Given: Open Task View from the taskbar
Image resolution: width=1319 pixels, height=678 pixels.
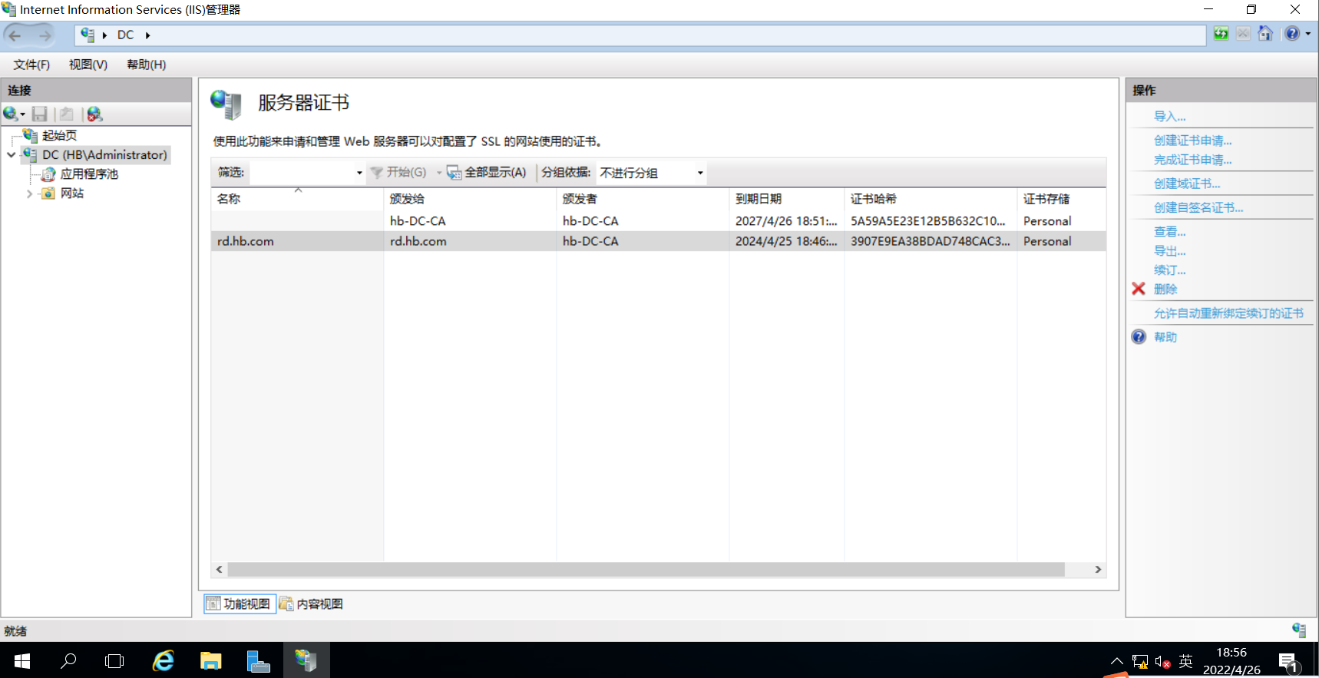Looking at the screenshot, I should tap(114, 660).
